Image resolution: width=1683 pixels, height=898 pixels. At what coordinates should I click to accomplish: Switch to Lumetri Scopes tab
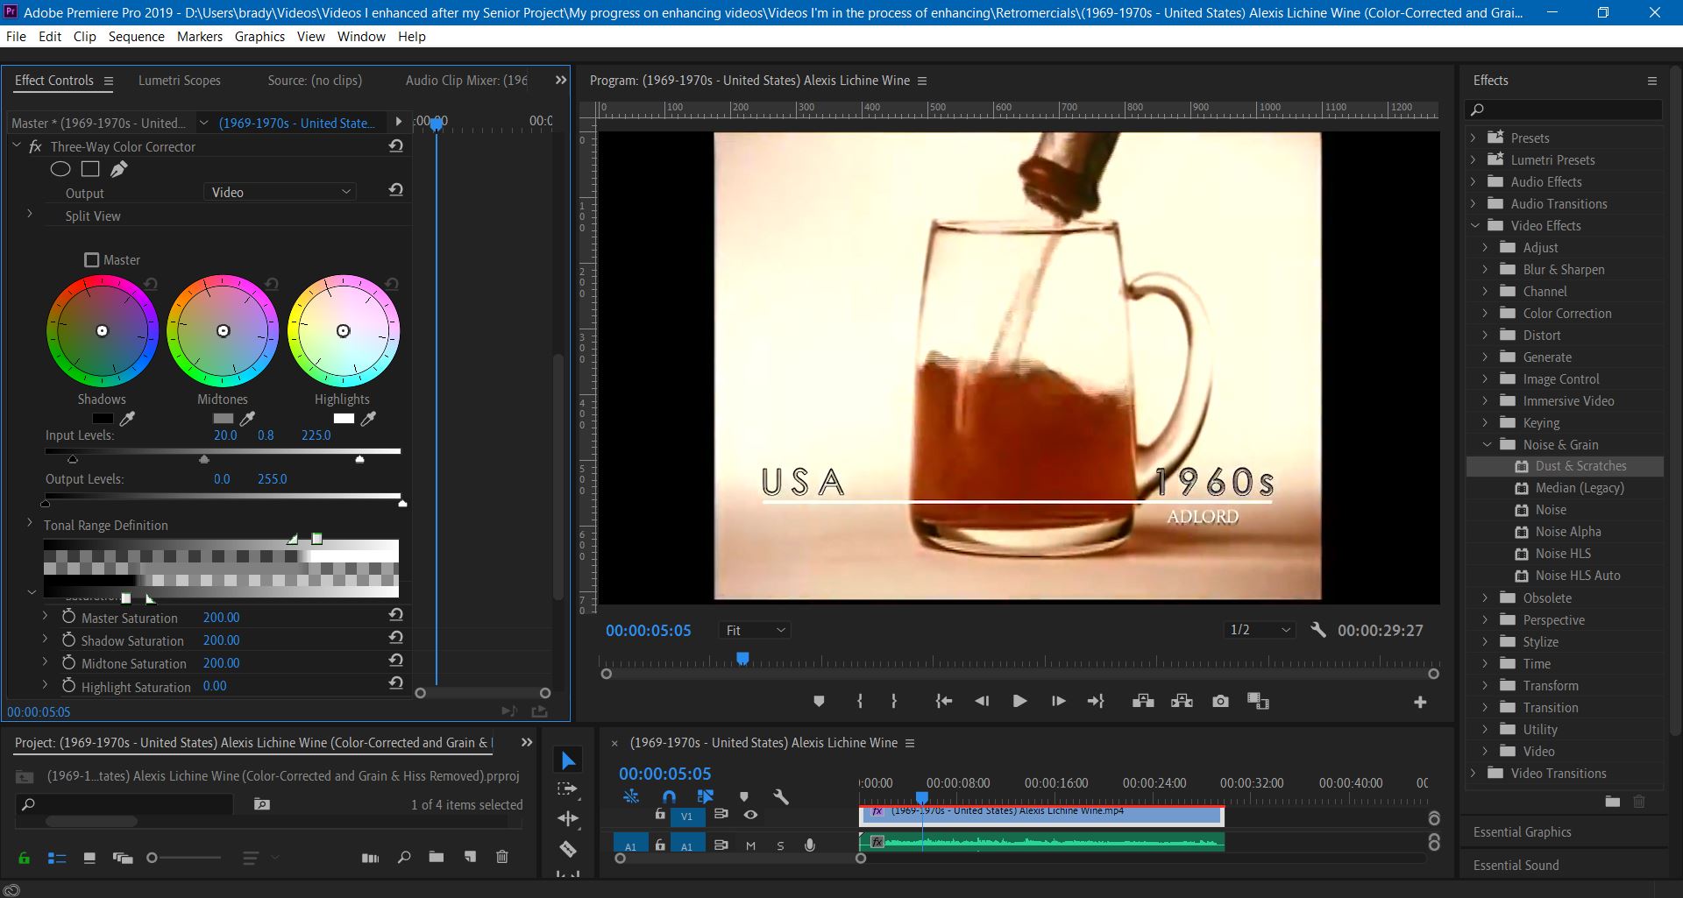pos(179,80)
